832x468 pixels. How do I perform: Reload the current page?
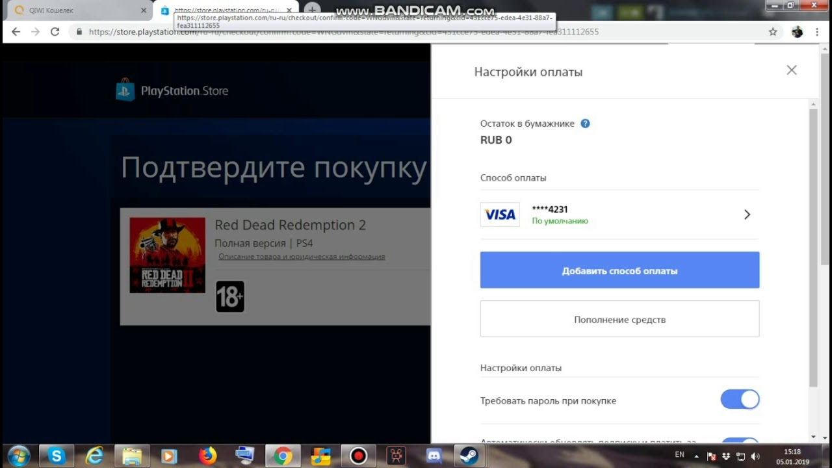[55, 32]
